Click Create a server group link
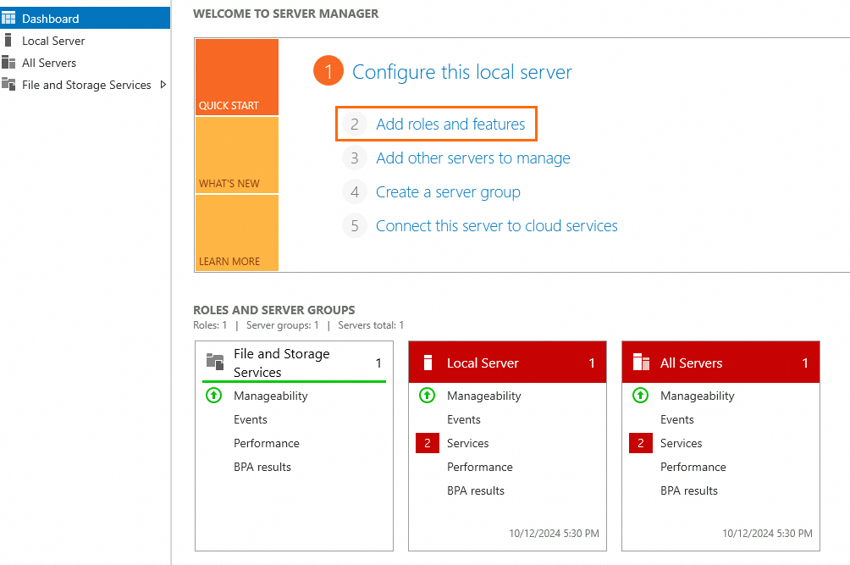 (x=448, y=192)
